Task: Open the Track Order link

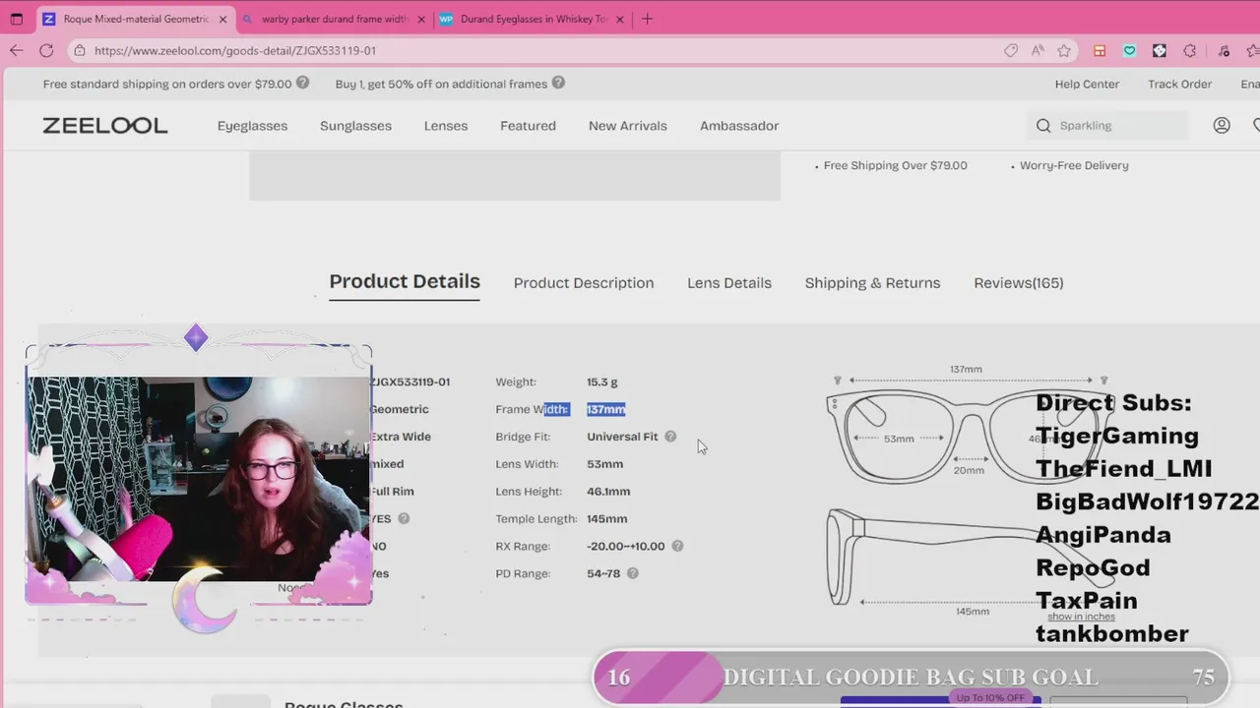Action: pos(1179,84)
